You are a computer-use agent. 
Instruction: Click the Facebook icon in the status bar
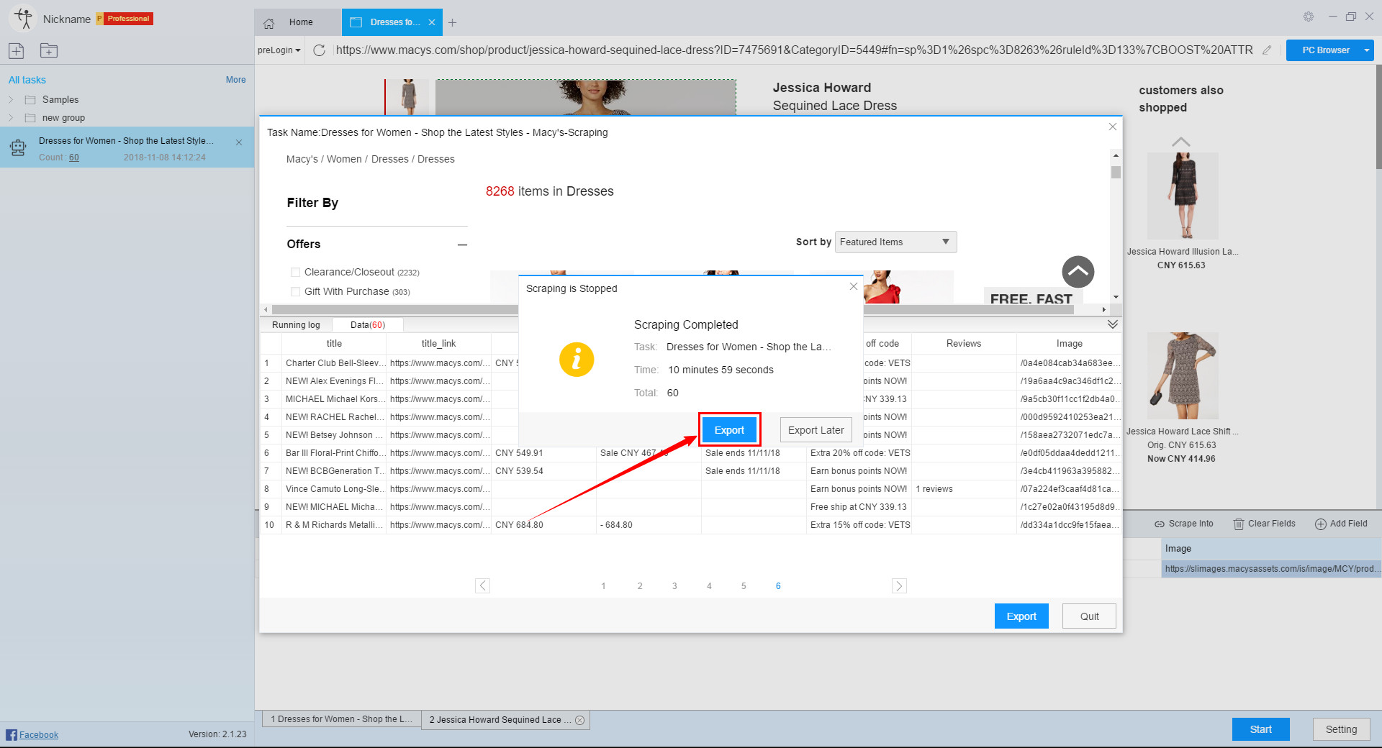pyautogui.click(x=12, y=734)
